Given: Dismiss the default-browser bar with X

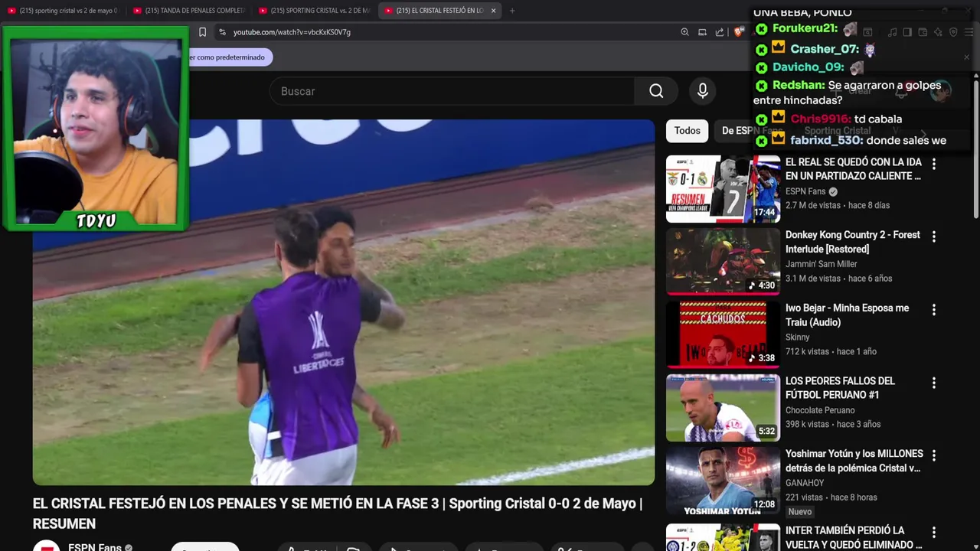Looking at the screenshot, I should tap(966, 57).
